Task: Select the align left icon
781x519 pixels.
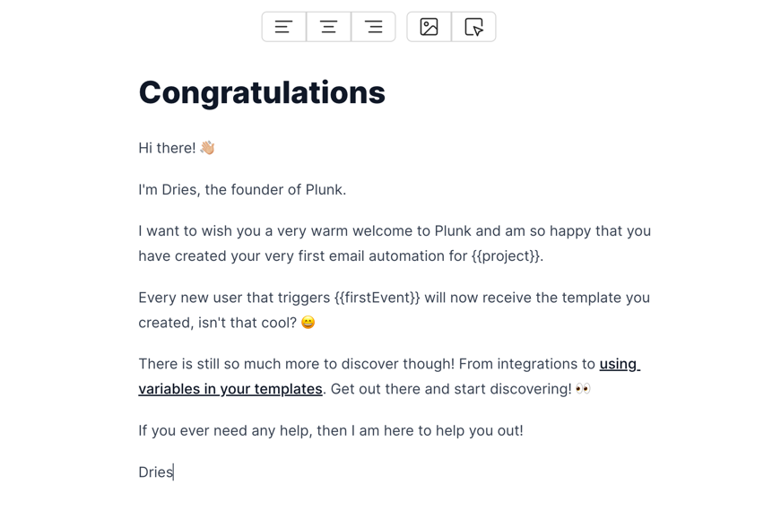Action: point(283,26)
